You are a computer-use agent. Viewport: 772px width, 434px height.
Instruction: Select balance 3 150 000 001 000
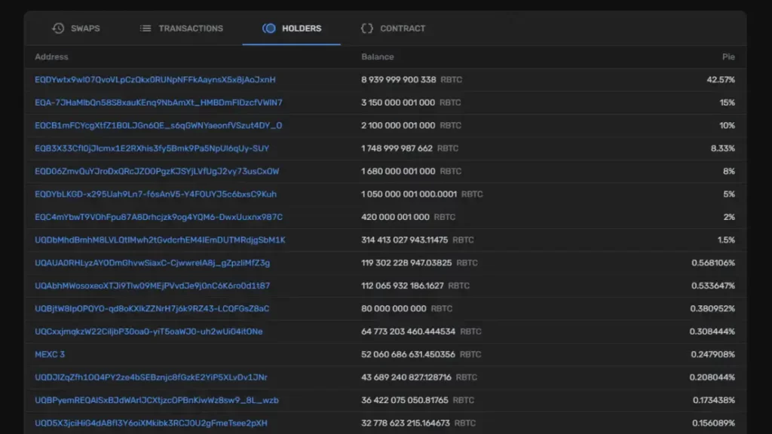[x=398, y=102]
